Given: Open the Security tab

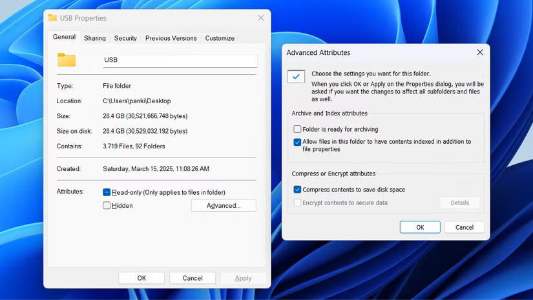Looking at the screenshot, I should point(125,38).
